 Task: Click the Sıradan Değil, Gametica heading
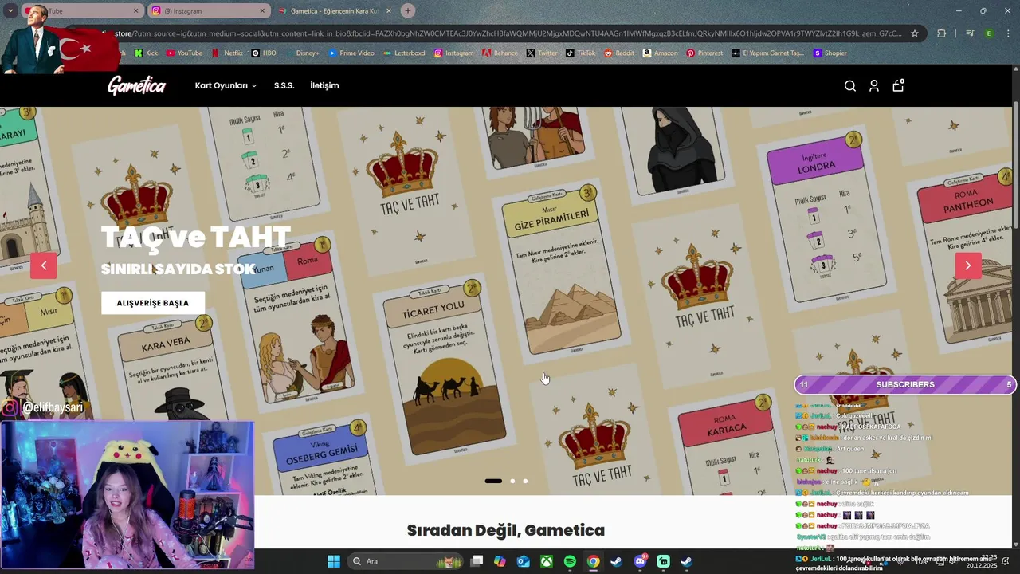pyautogui.click(x=506, y=530)
